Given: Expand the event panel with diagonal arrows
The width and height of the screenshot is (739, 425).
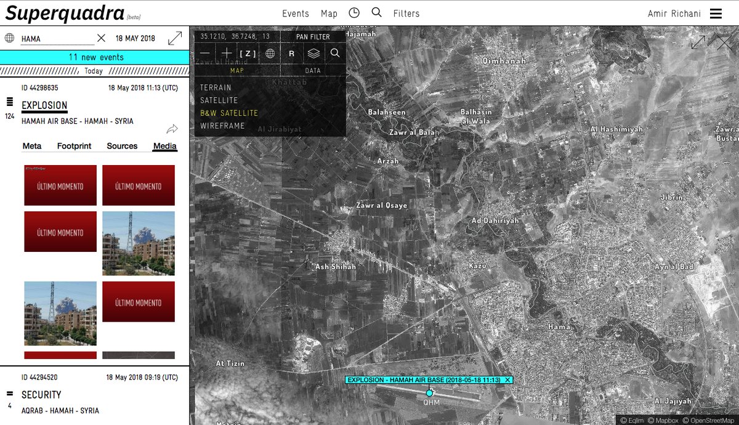Looking at the screenshot, I should pyautogui.click(x=175, y=38).
